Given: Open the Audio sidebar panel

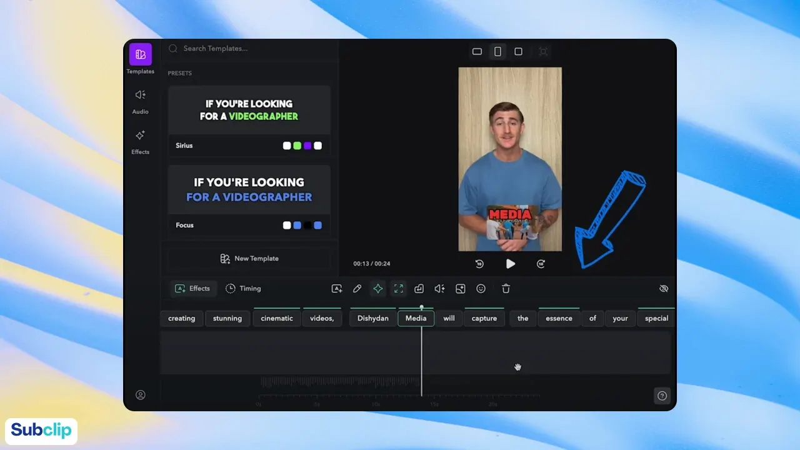Looking at the screenshot, I should [141, 101].
